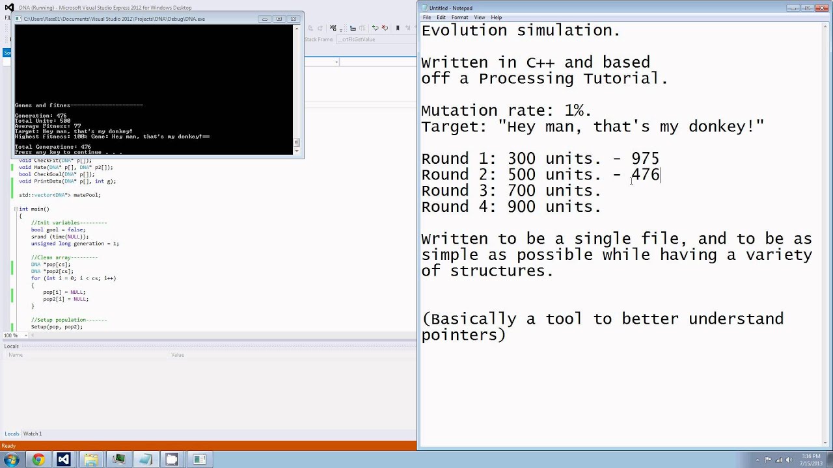Click the Visual Studio logo in title bar
833x468 pixels.
(9, 8)
